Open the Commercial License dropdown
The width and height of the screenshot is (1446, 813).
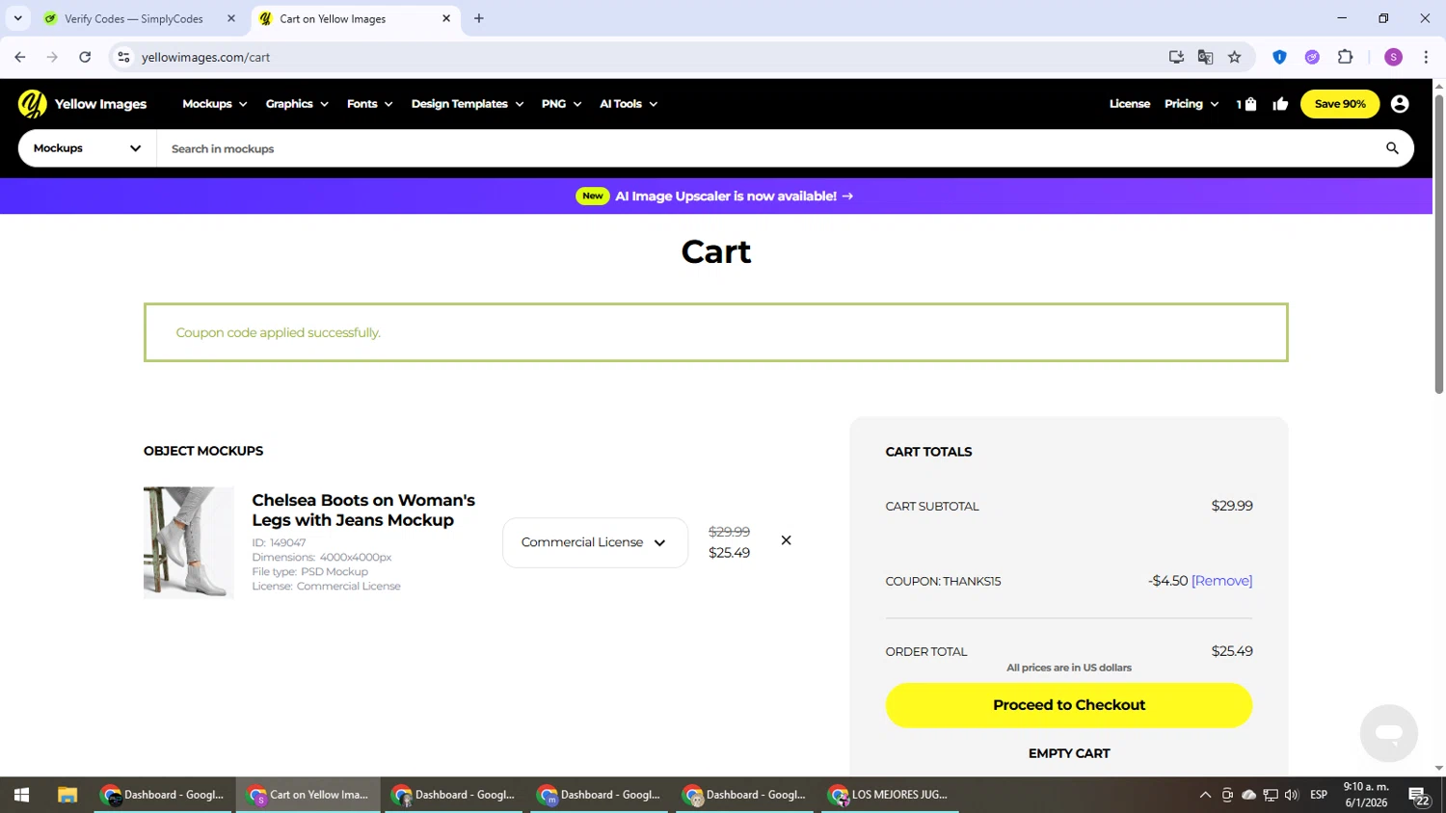pos(595,542)
